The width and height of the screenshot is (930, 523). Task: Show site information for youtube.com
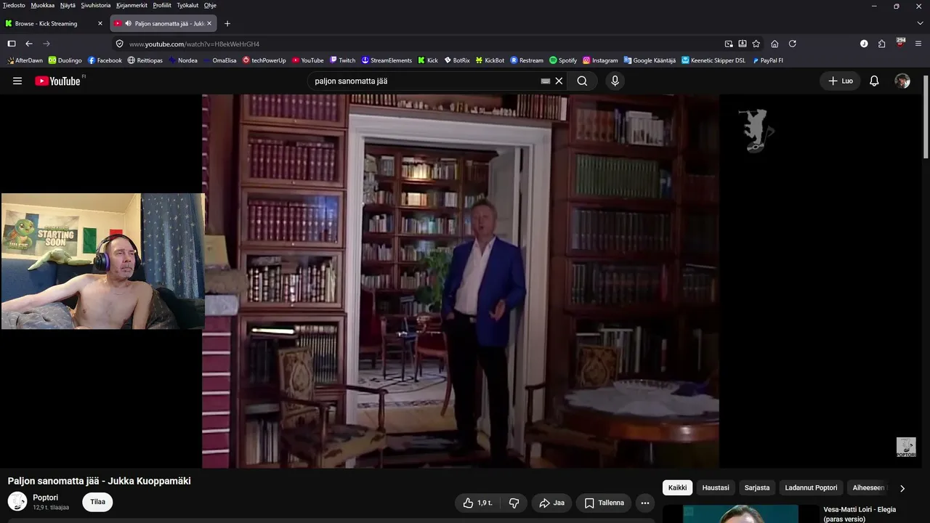(x=120, y=44)
